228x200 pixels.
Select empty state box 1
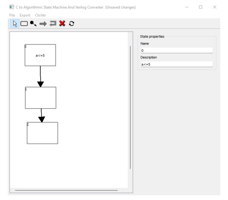click(x=40, y=98)
